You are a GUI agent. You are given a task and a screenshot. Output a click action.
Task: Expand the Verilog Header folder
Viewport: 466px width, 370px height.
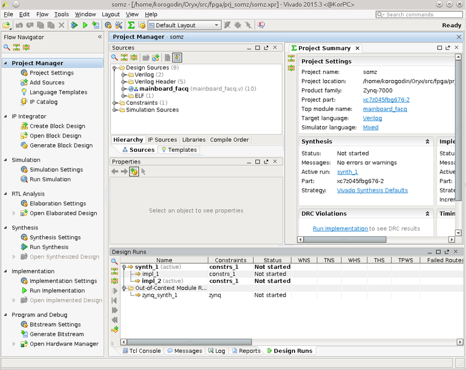point(123,81)
